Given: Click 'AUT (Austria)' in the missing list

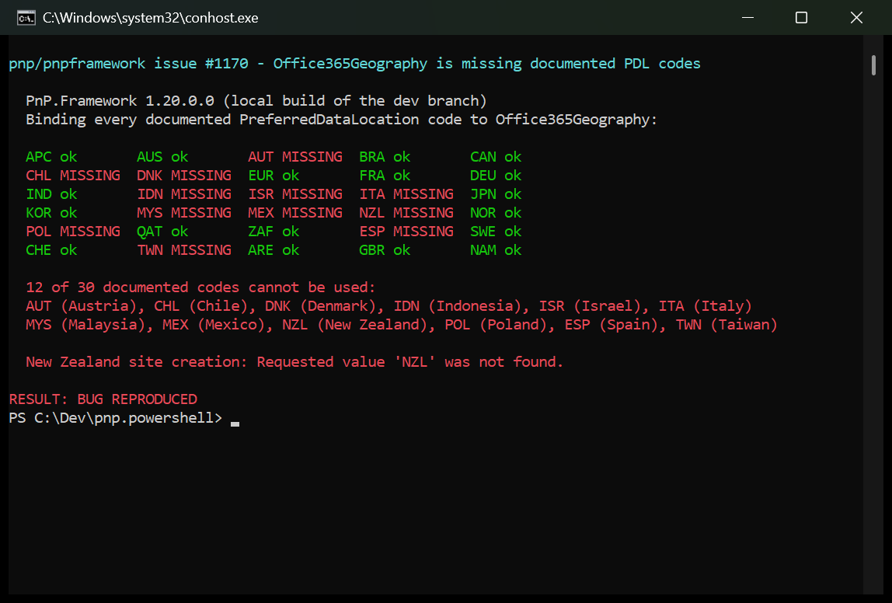Looking at the screenshot, I should click(x=83, y=306).
